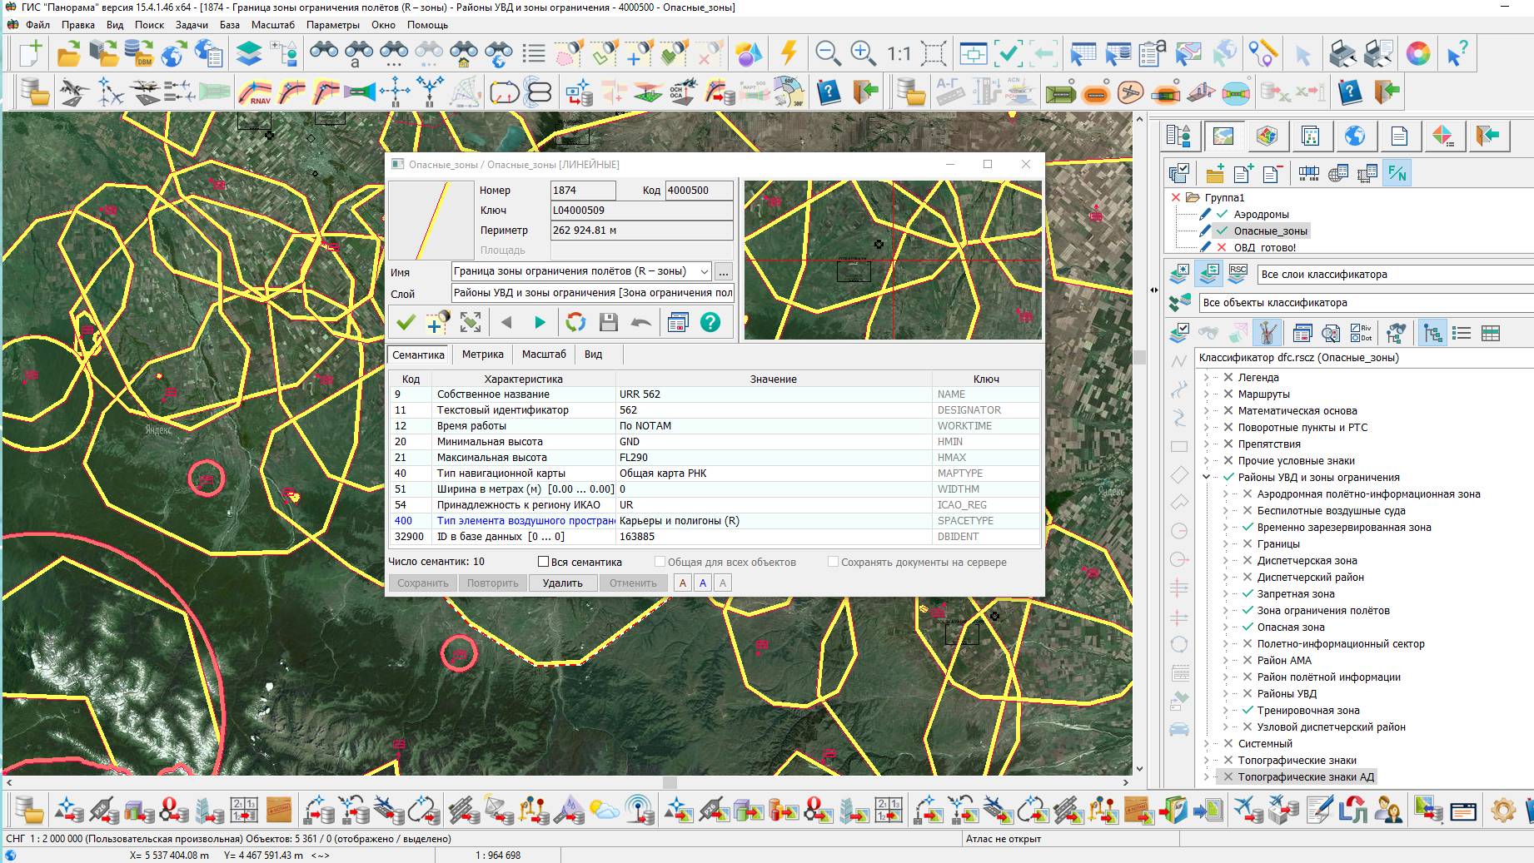Viewport: 1534px width, 863px height.
Task: Click green checkmark in object dialog
Action: 406,322
